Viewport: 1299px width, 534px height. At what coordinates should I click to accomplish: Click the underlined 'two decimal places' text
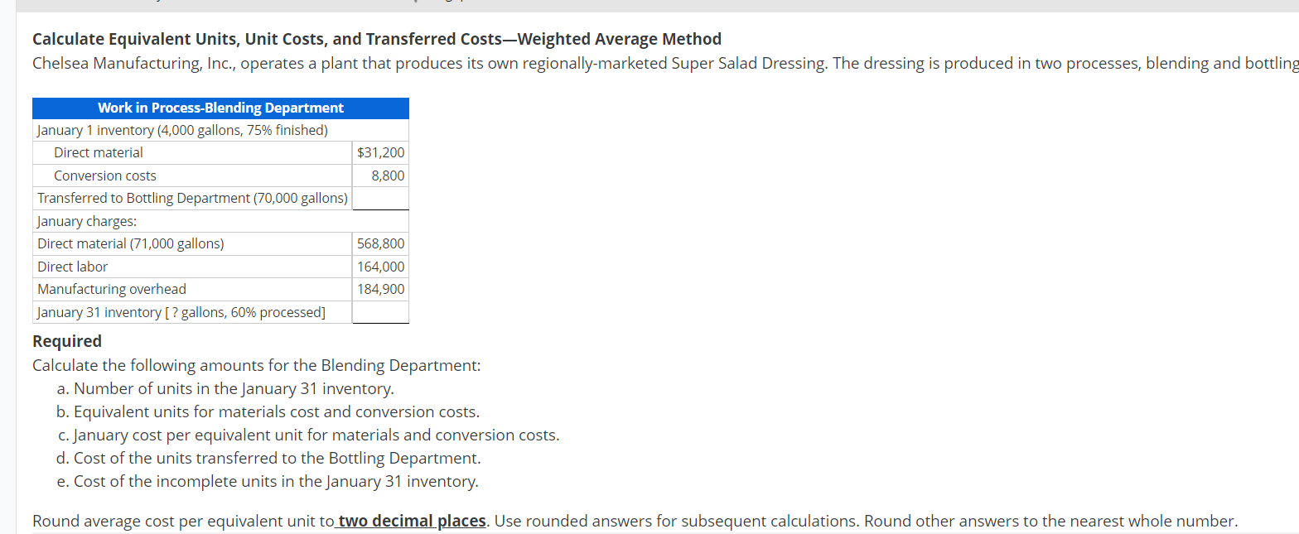(x=413, y=521)
